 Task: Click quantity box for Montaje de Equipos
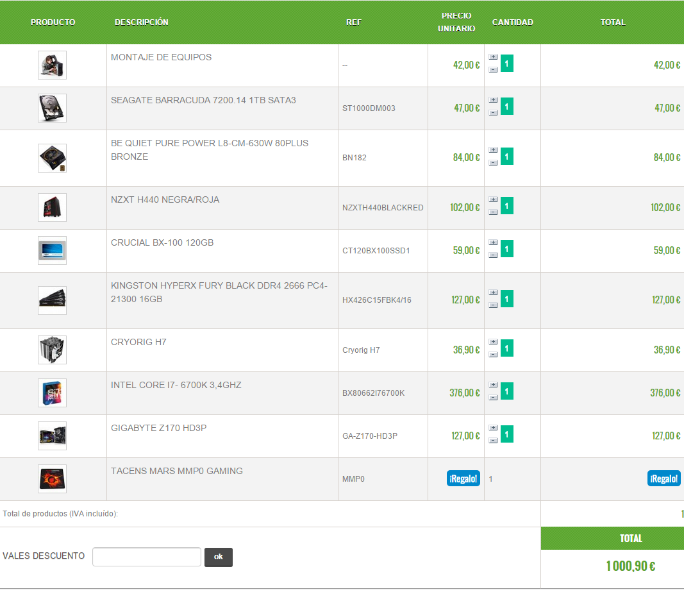pos(507,64)
